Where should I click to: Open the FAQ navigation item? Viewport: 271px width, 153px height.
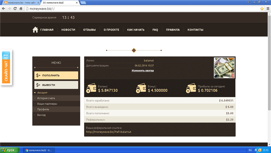[155, 30]
